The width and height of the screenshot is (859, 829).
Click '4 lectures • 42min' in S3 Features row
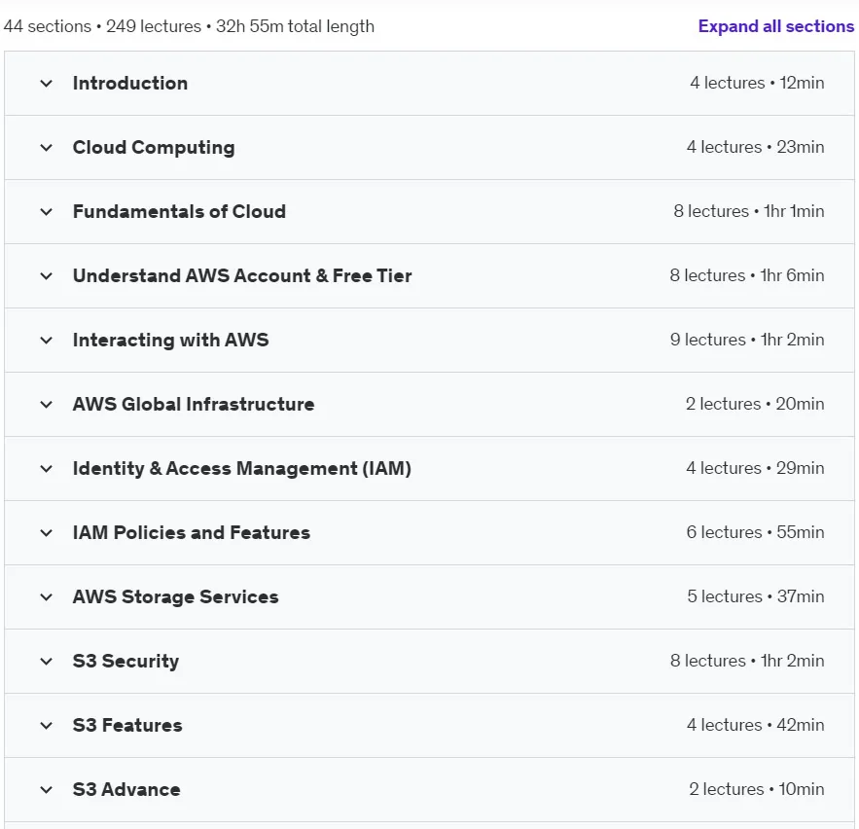tap(756, 724)
